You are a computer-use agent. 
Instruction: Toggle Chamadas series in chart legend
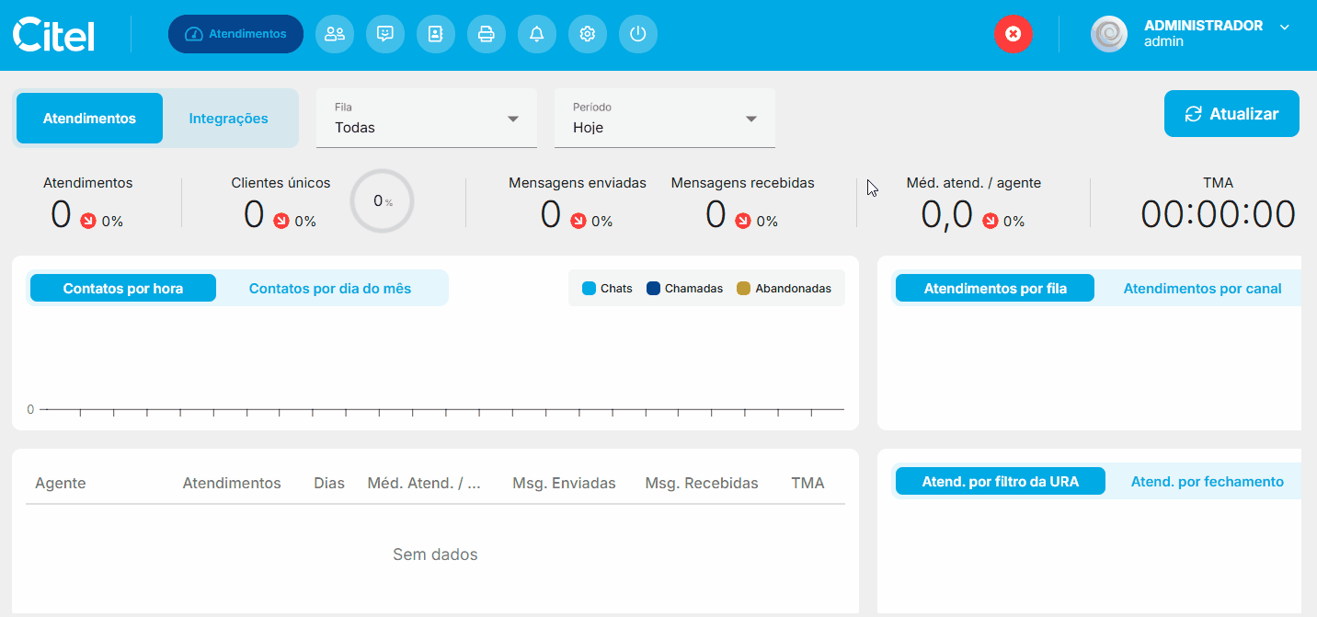pyautogui.click(x=684, y=289)
